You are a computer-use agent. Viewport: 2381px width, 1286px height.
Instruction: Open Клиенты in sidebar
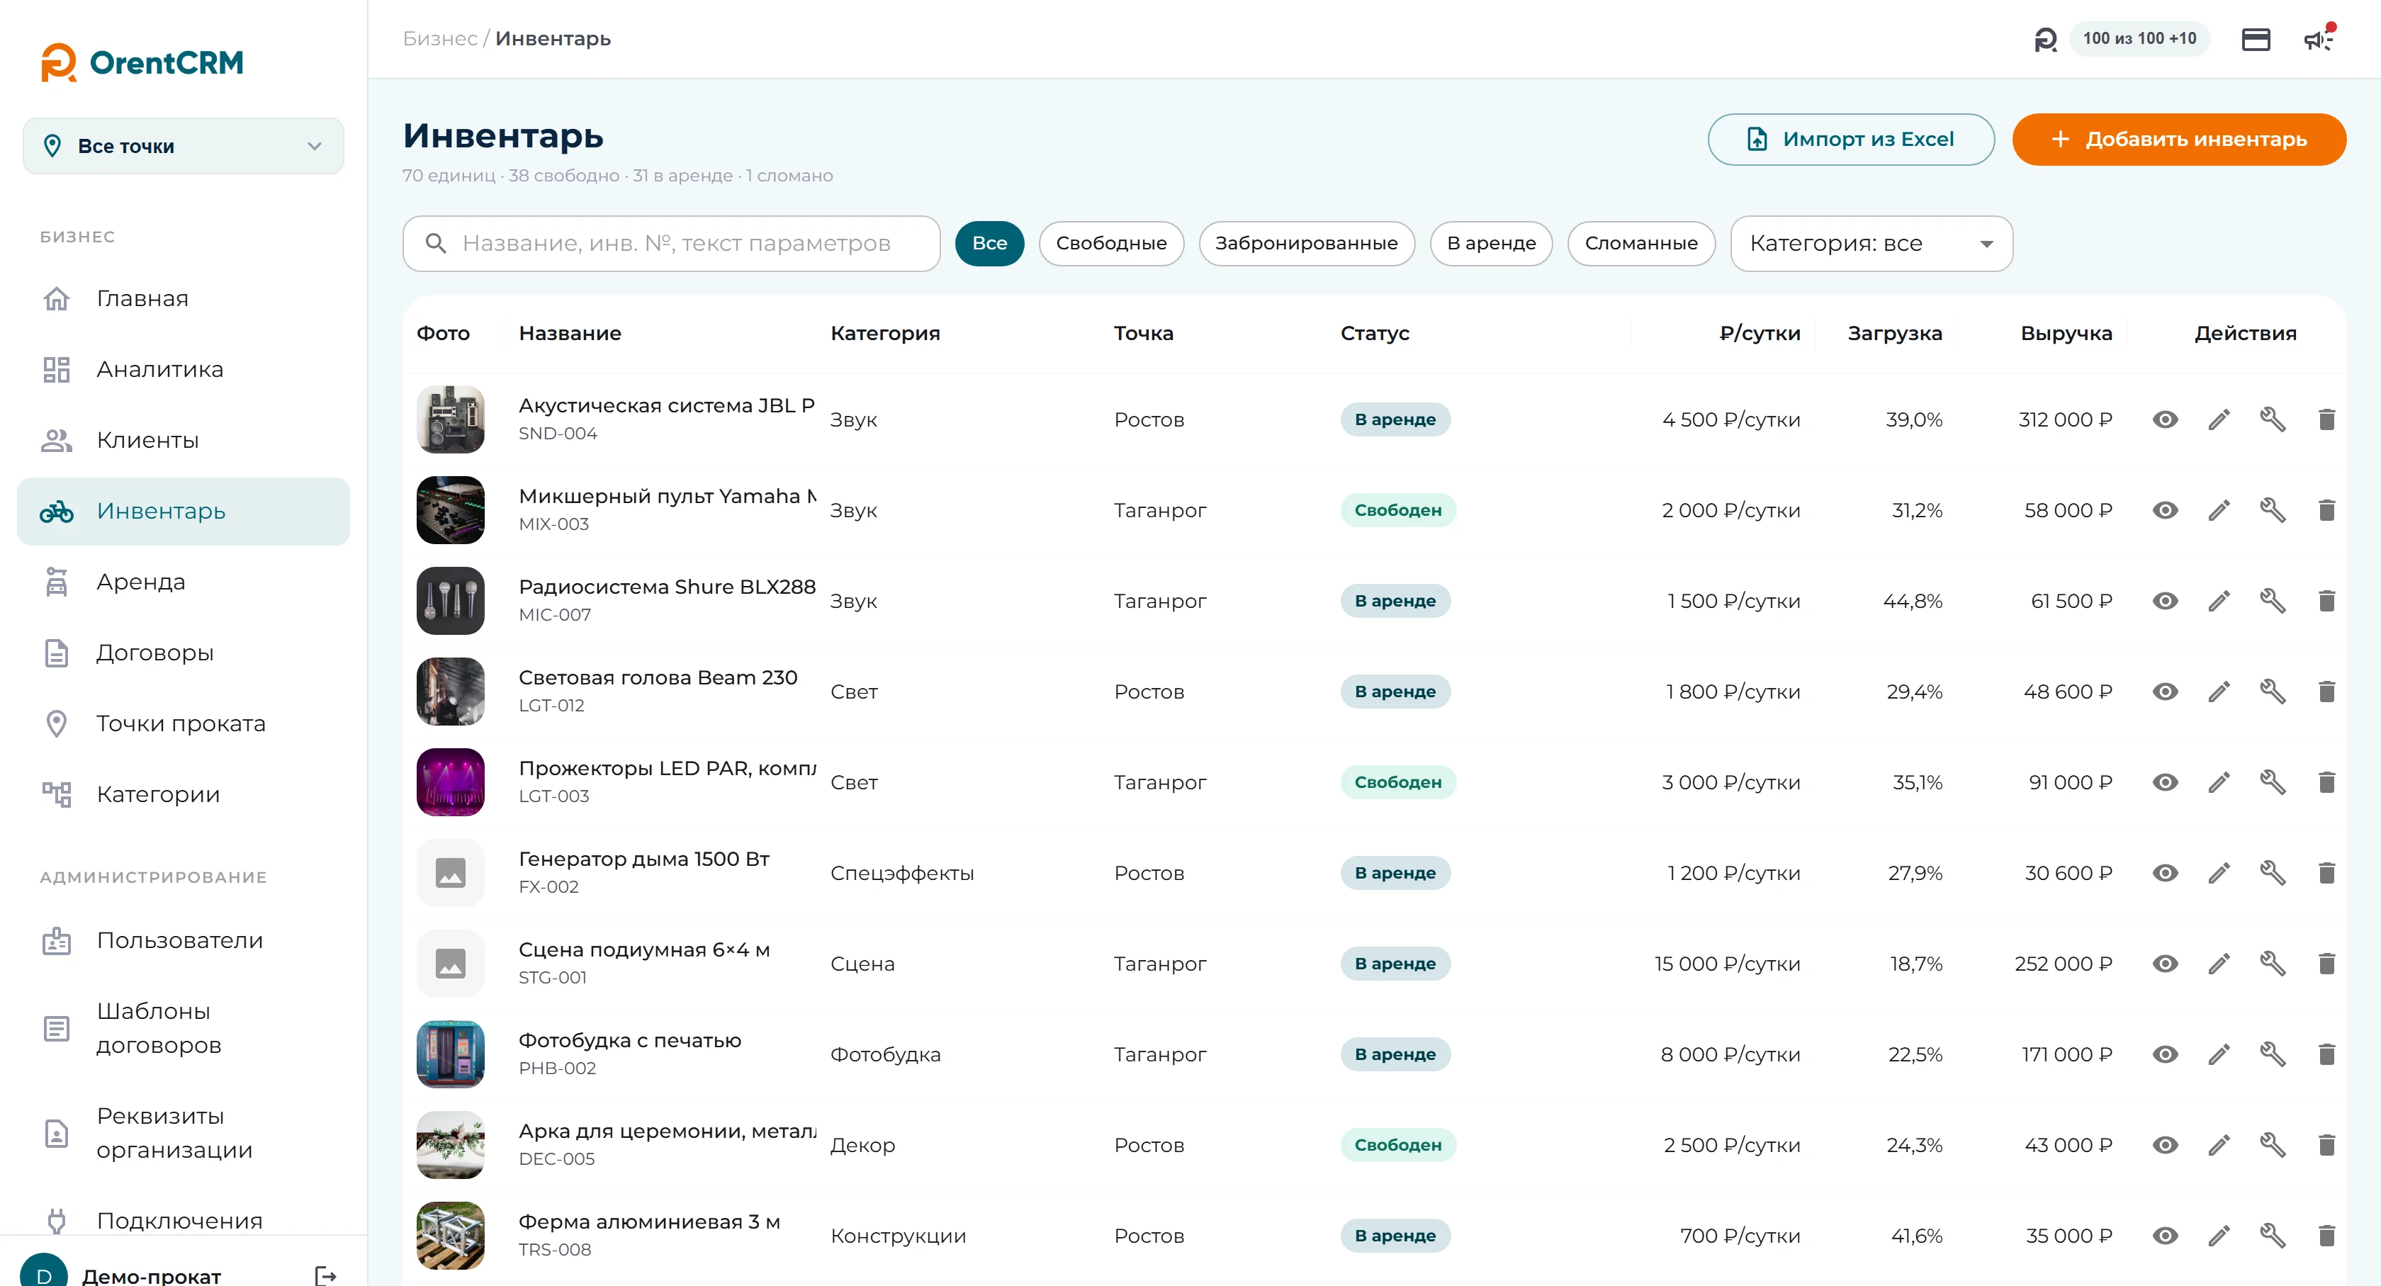coord(183,441)
